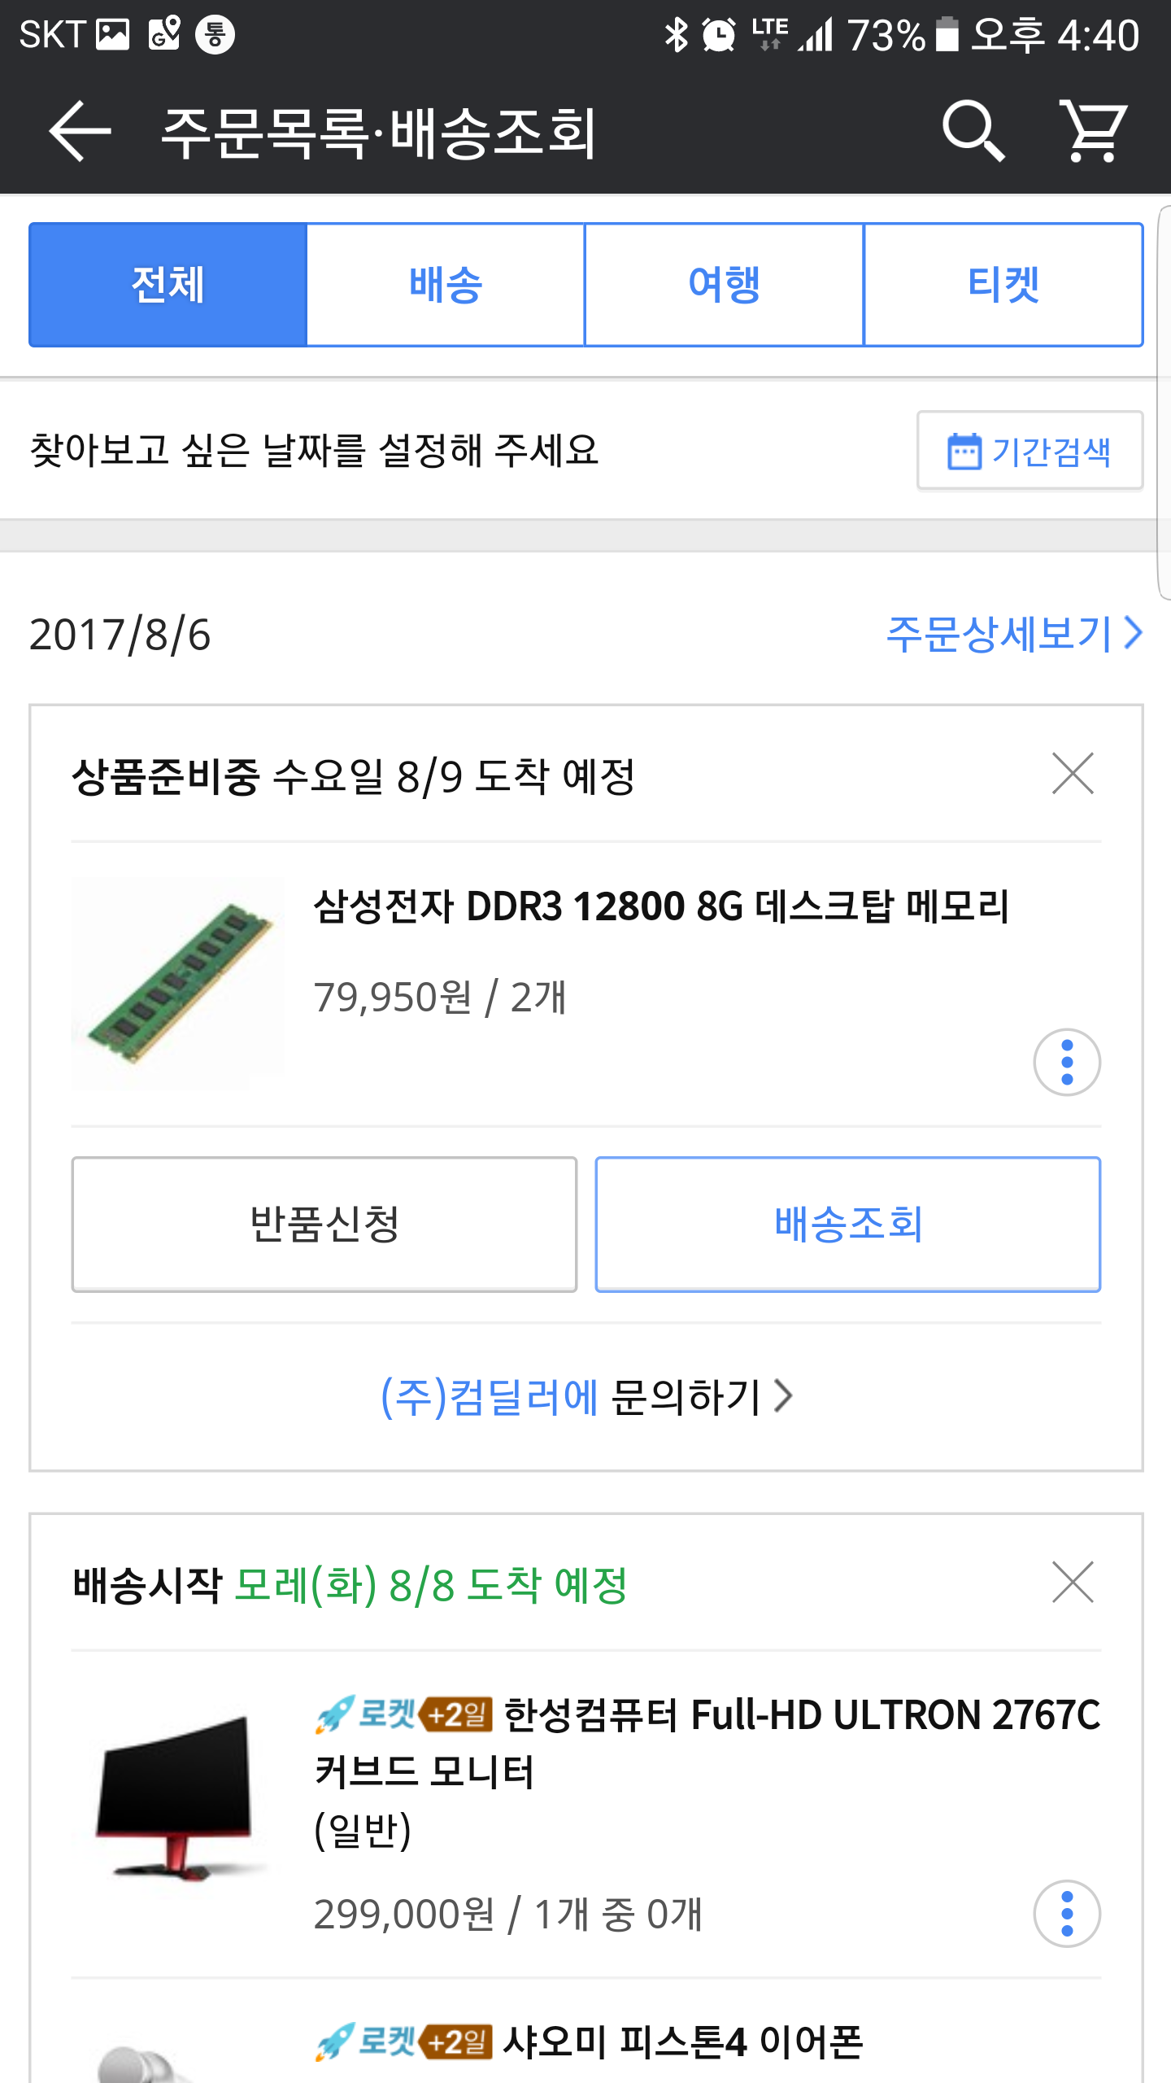Switch to the 여행 tab
Image resolution: width=1171 pixels, height=2083 pixels.
(724, 285)
